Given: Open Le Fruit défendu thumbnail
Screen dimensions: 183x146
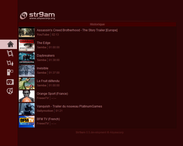Looking at the screenshot, I should point(27,84).
